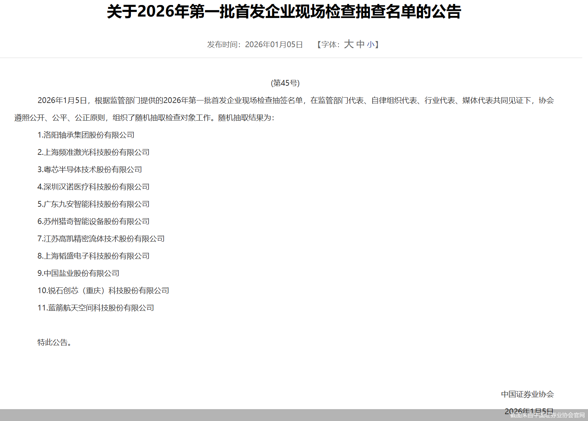Click the 字体 font label
The height and width of the screenshot is (421, 588).
click(328, 44)
